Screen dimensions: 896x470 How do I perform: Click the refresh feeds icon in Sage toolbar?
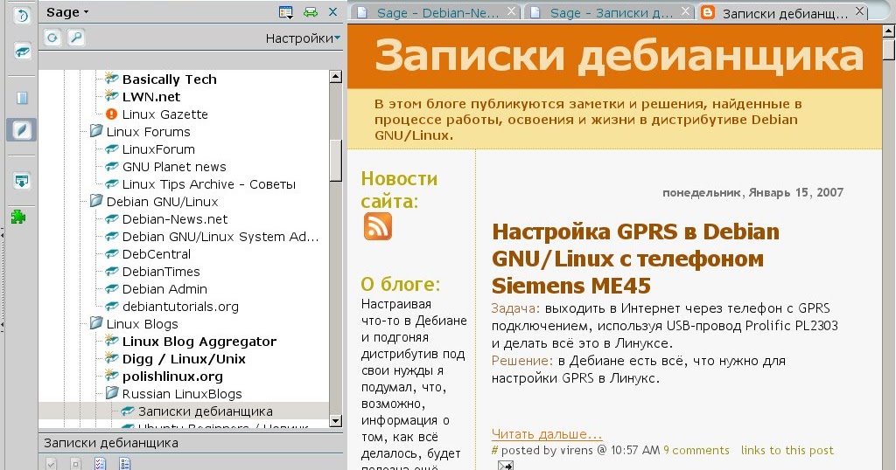tap(52, 38)
